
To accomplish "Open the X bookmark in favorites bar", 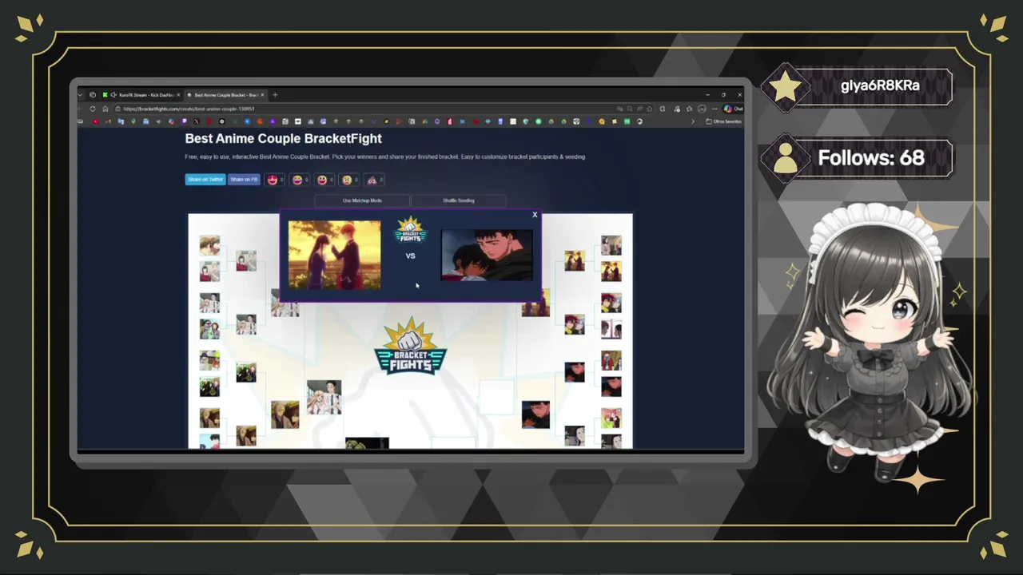I will (197, 121).
